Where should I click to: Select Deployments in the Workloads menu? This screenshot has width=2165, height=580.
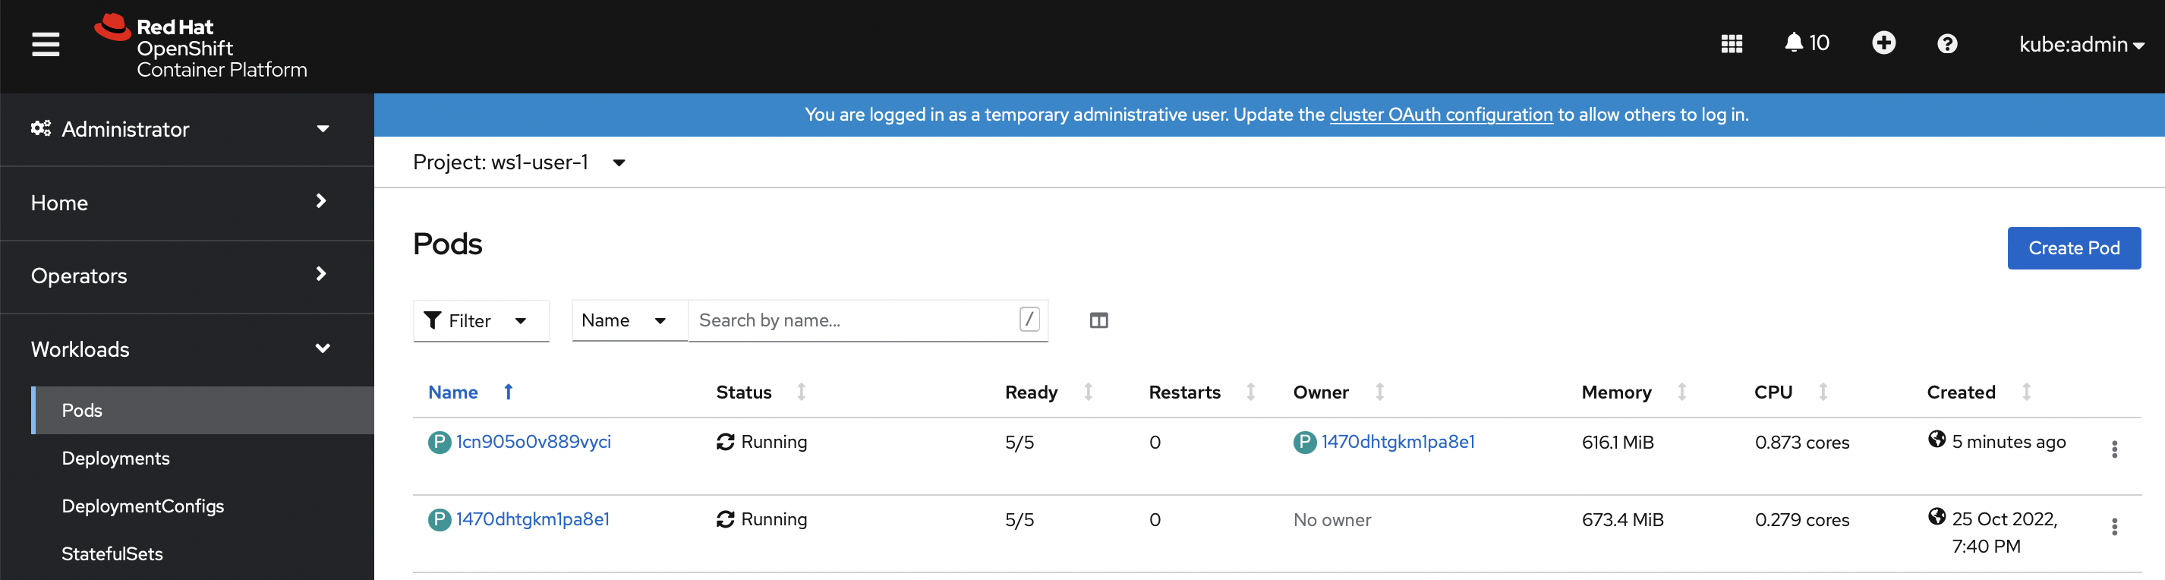[116, 458]
